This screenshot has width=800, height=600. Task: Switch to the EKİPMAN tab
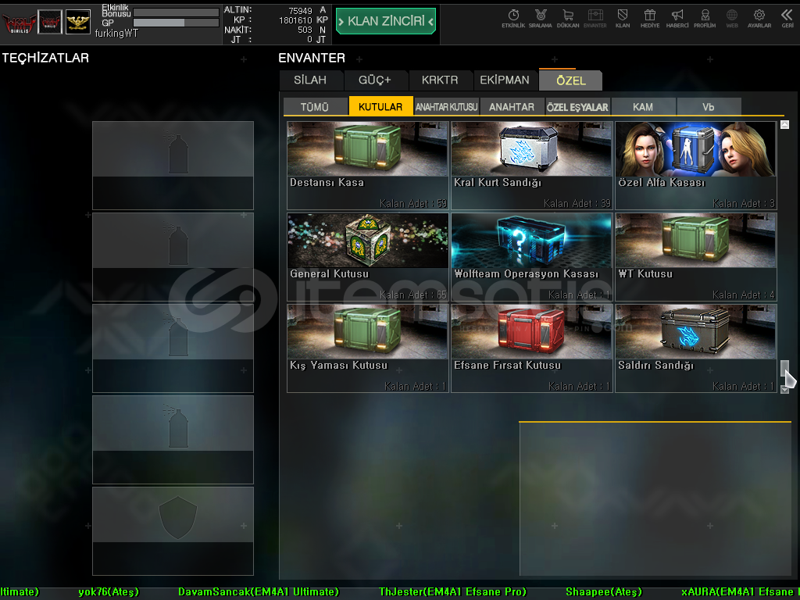coord(505,80)
